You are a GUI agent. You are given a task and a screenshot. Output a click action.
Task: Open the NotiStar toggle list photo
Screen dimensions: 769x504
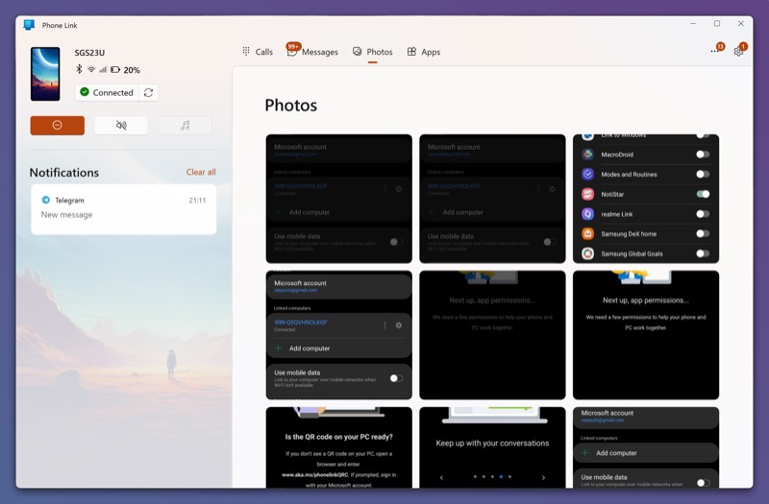646,199
